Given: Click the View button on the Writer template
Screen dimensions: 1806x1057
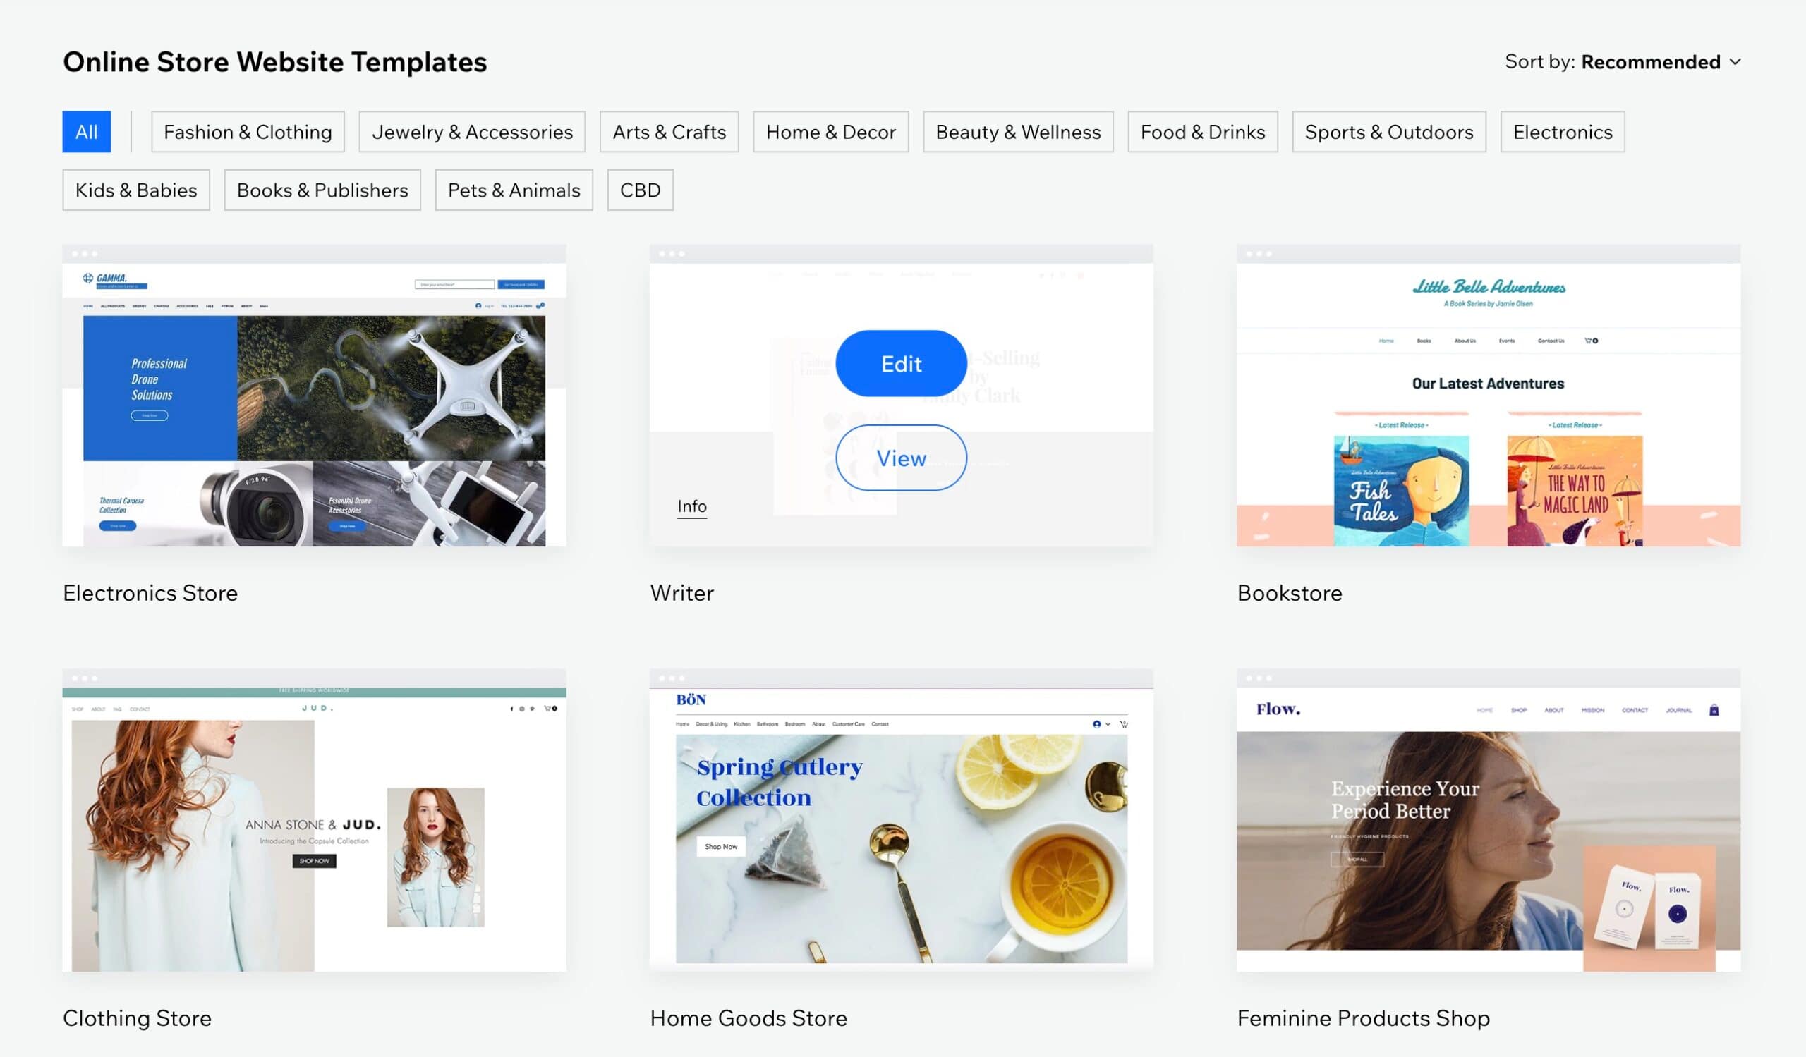Looking at the screenshot, I should tap(901, 458).
